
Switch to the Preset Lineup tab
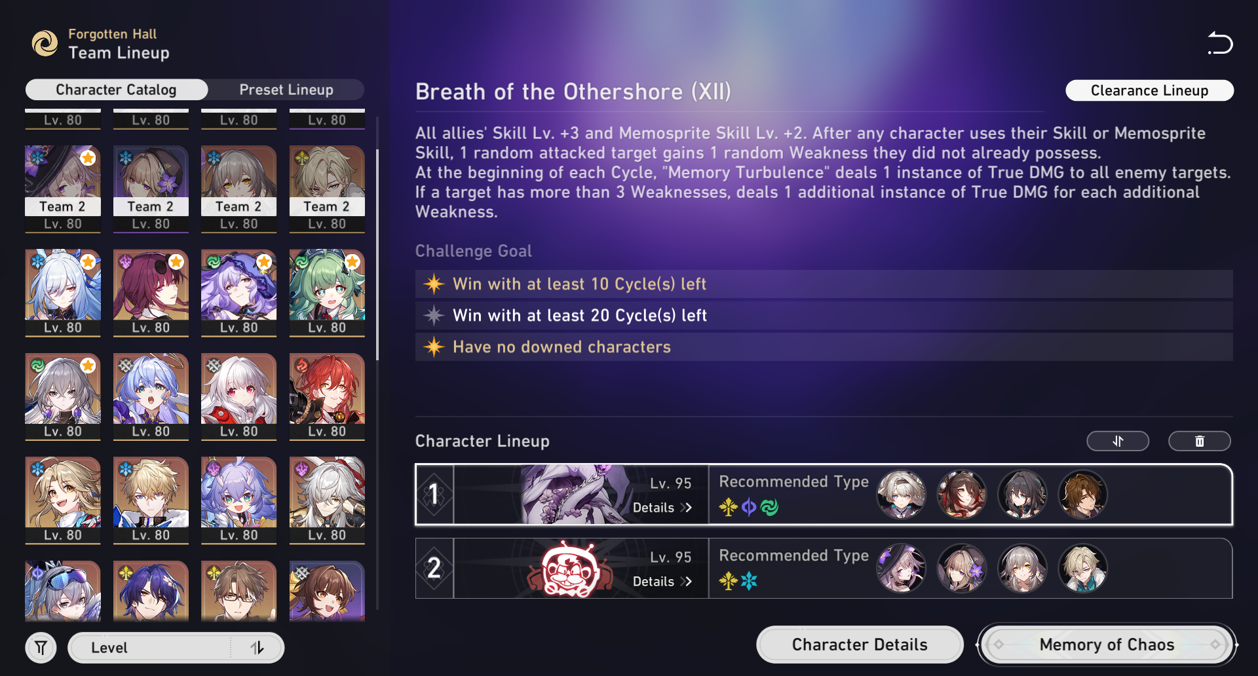coord(286,90)
